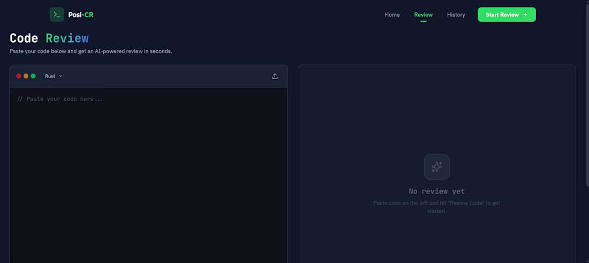This screenshot has width=589, height=263.
Task: Open the Rust language dropdown
Action: point(54,76)
